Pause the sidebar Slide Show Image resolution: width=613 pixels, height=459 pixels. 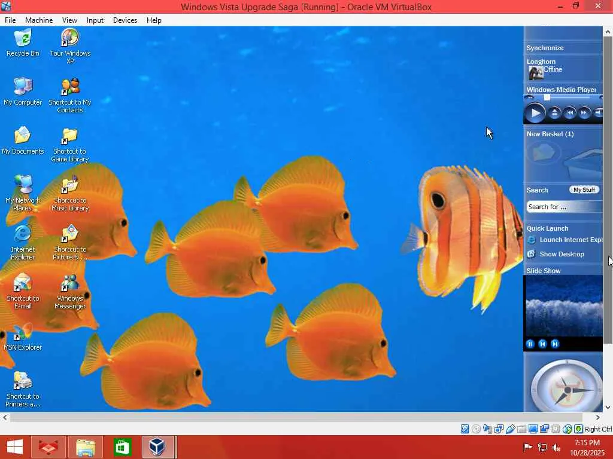pyautogui.click(x=530, y=344)
